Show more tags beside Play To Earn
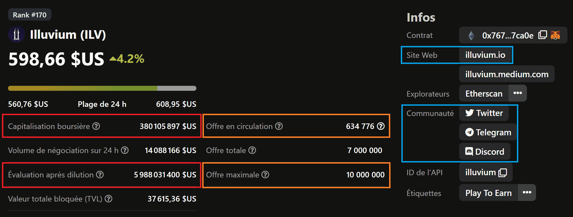The width and height of the screenshot is (573, 217). click(x=527, y=193)
